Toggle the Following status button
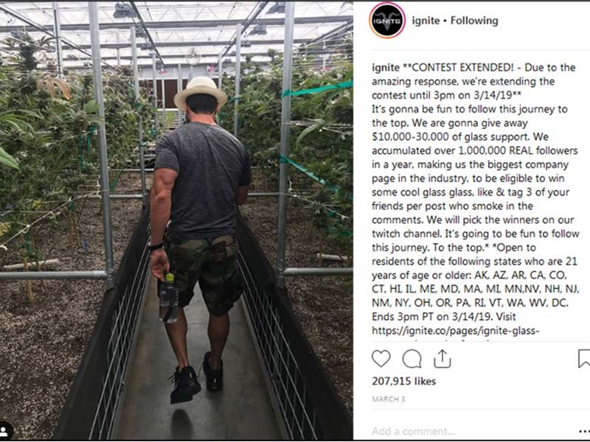Image resolution: width=590 pixels, height=442 pixels. point(474,21)
